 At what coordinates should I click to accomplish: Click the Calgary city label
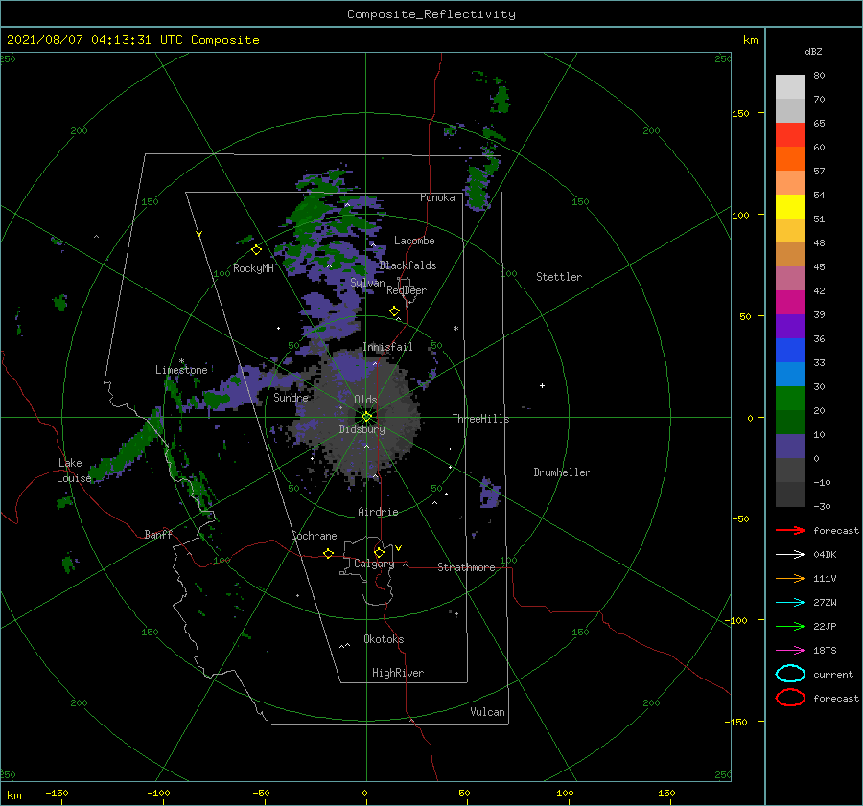point(374,564)
